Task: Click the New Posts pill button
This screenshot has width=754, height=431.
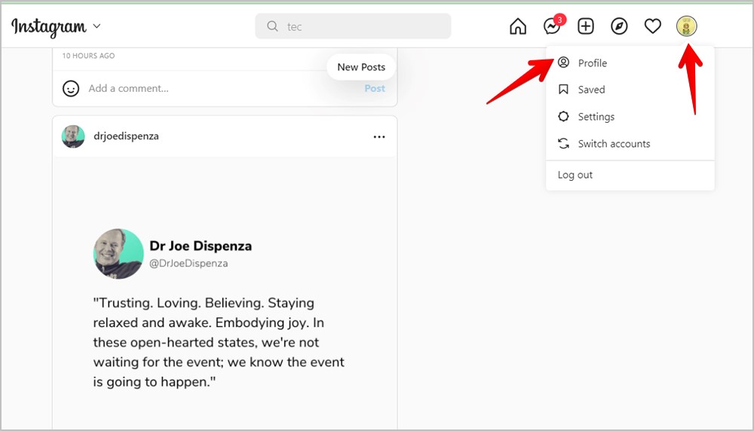Action: pyautogui.click(x=361, y=67)
